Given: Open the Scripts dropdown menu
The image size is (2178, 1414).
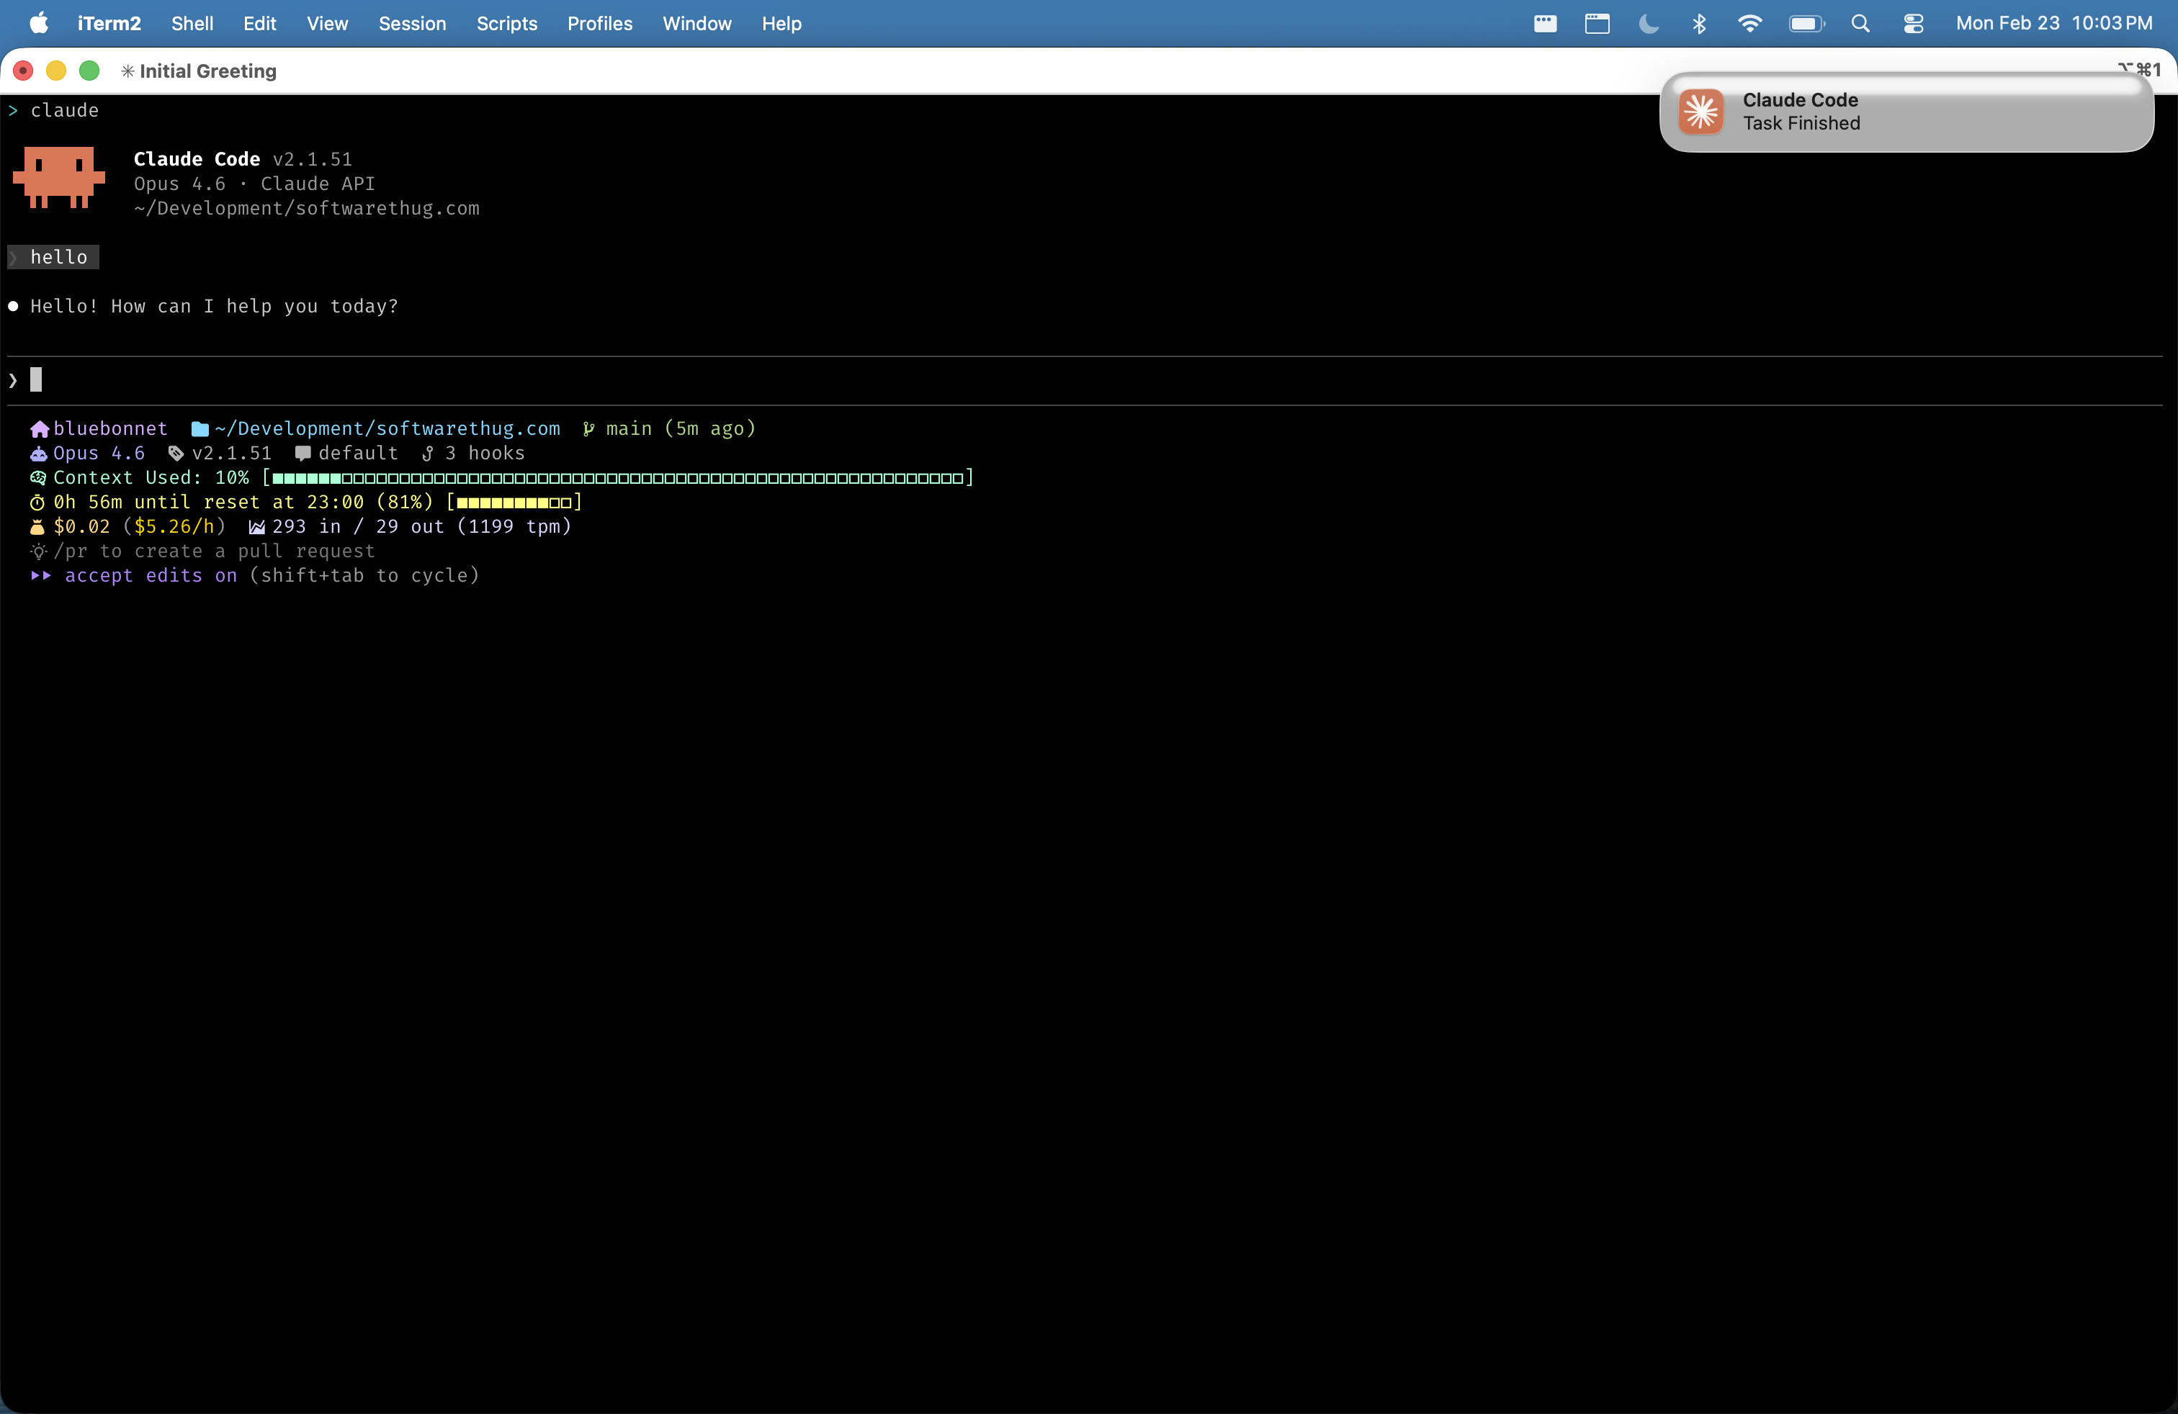Looking at the screenshot, I should [x=506, y=24].
